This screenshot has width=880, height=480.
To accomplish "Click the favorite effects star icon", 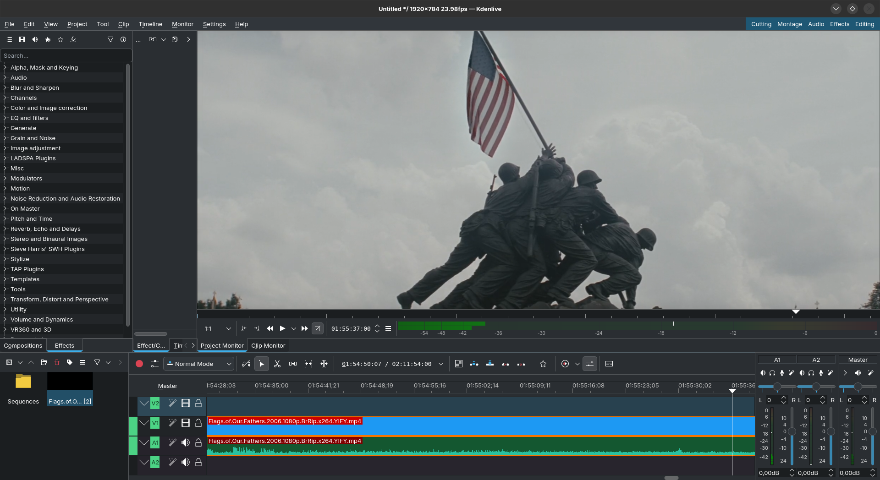I will tap(60, 40).
